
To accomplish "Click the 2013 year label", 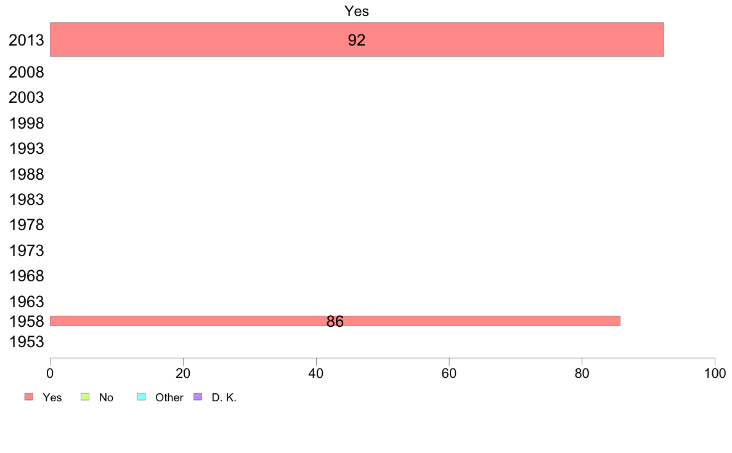I will coord(26,40).
